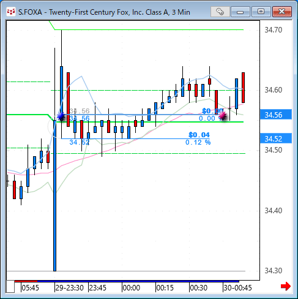Click the $0.04 profit label
The image size is (298, 299).
(199, 135)
